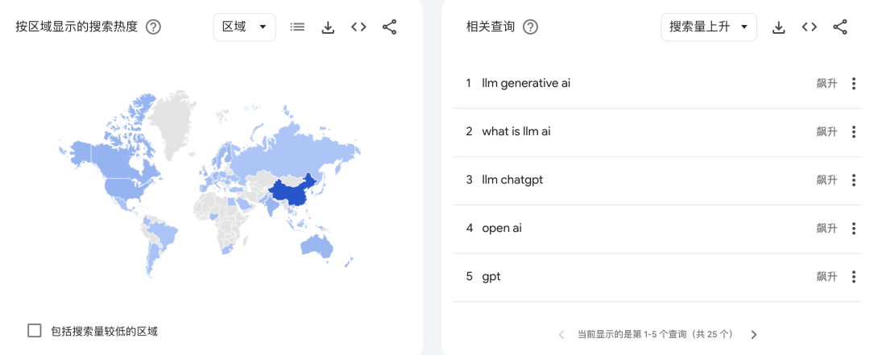This screenshot has width=870, height=355.
Task: Open more options for gpt query
Action: [x=854, y=277]
